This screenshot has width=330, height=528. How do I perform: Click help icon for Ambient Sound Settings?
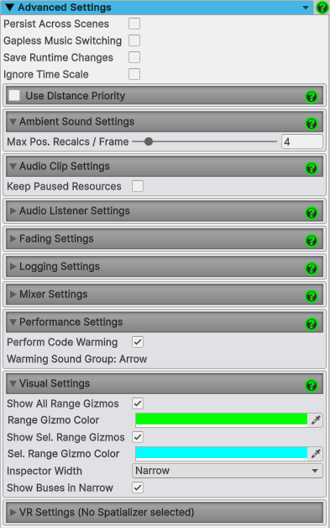[312, 124]
